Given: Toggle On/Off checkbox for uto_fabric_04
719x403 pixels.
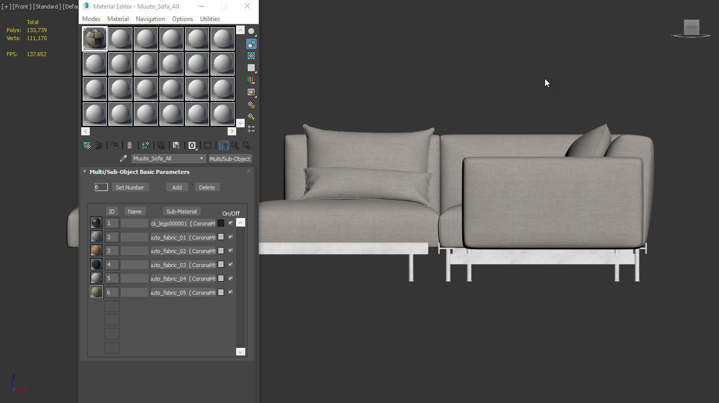Looking at the screenshot, I should (231, 278).
